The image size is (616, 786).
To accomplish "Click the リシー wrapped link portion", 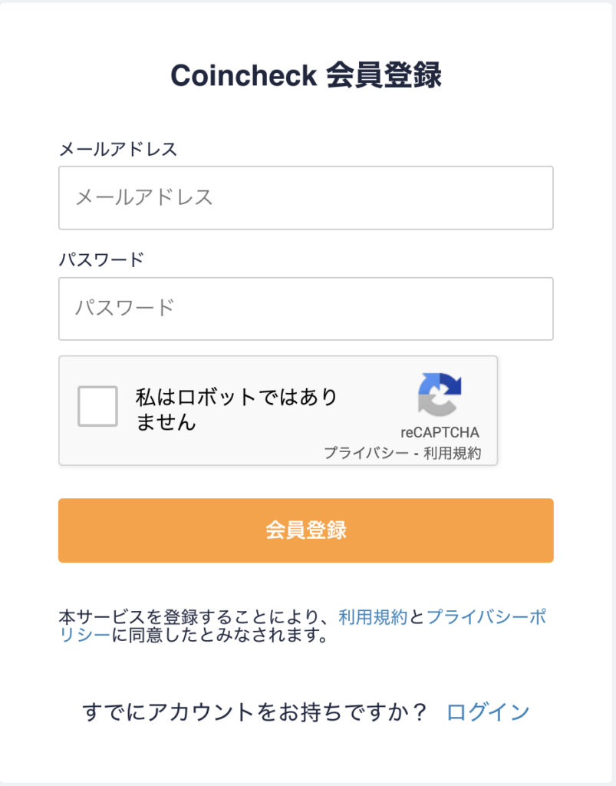I will coord(84,635).
